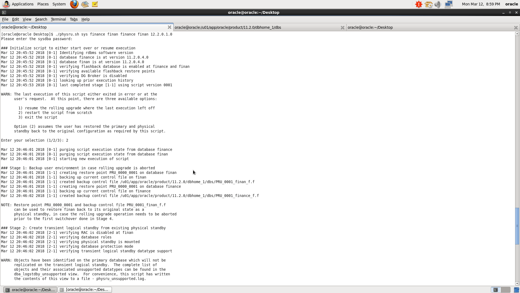The height and width of the screenshot is (293, 520).
Task: Switch to the second empty workspace
Action: 506,290
